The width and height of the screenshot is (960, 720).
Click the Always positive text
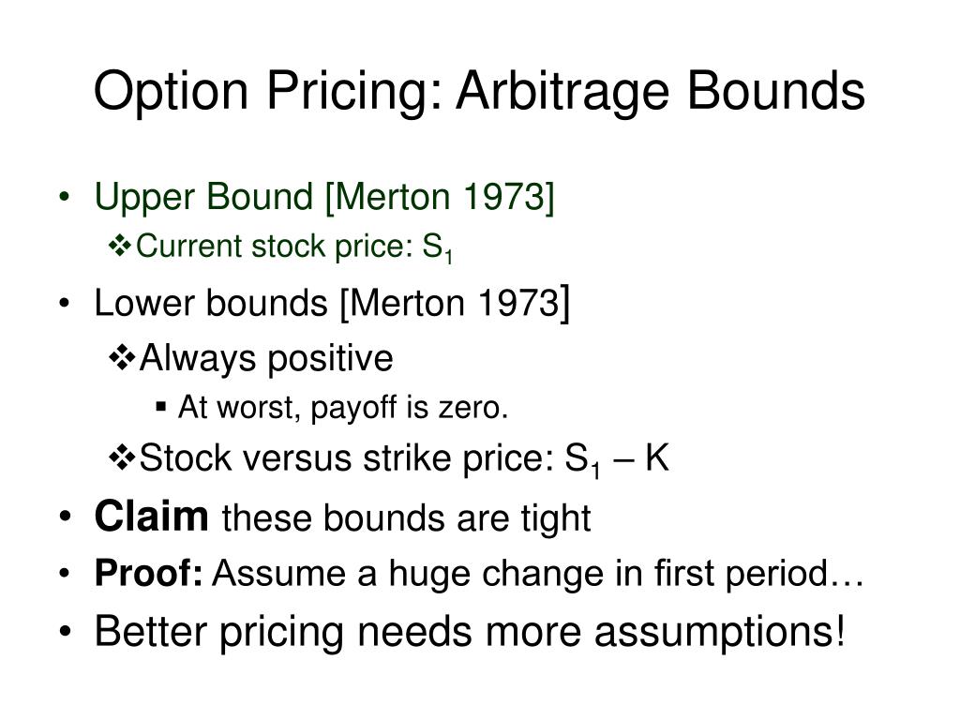click(266, 359)
